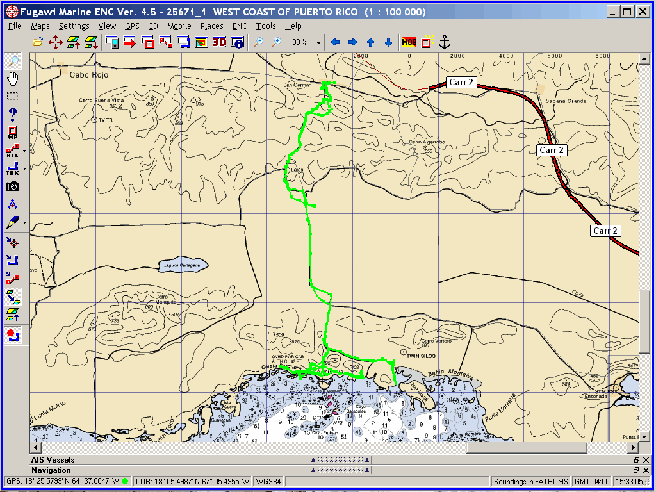Click the vertical scrollbar down arrow
Image resolution: width=656 pixels, height=492 pixels.
[x=644, y=437]
